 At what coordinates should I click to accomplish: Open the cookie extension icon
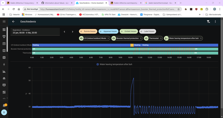click(x=186, y=9)
